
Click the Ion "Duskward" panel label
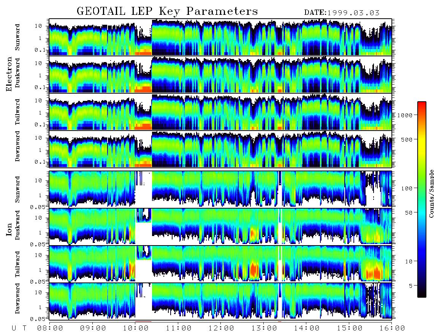(x=17, y=225)
